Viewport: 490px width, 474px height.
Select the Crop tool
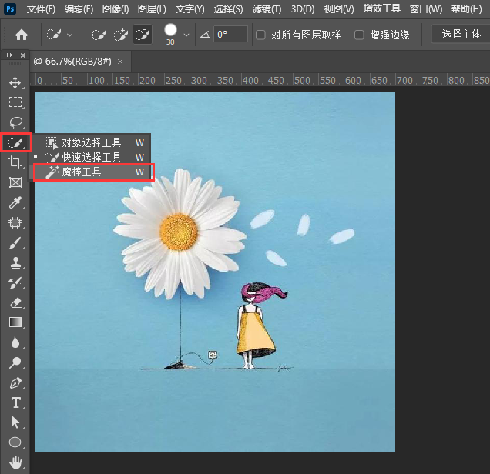tap(15, 162)
